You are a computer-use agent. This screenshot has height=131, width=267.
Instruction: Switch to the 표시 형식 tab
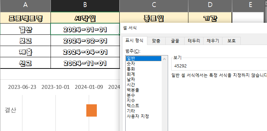[x=134, y=41]
